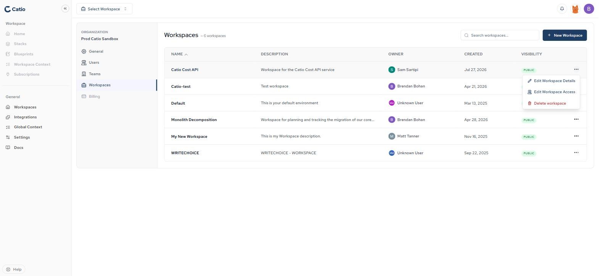Image resolution: width=600 pixels, height=276 pixels.
Task: Open Stacks in sidebar
Action: (20, 44)
